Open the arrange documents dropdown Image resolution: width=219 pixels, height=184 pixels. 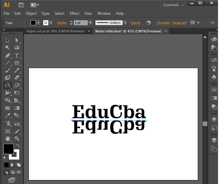(34, 5)
